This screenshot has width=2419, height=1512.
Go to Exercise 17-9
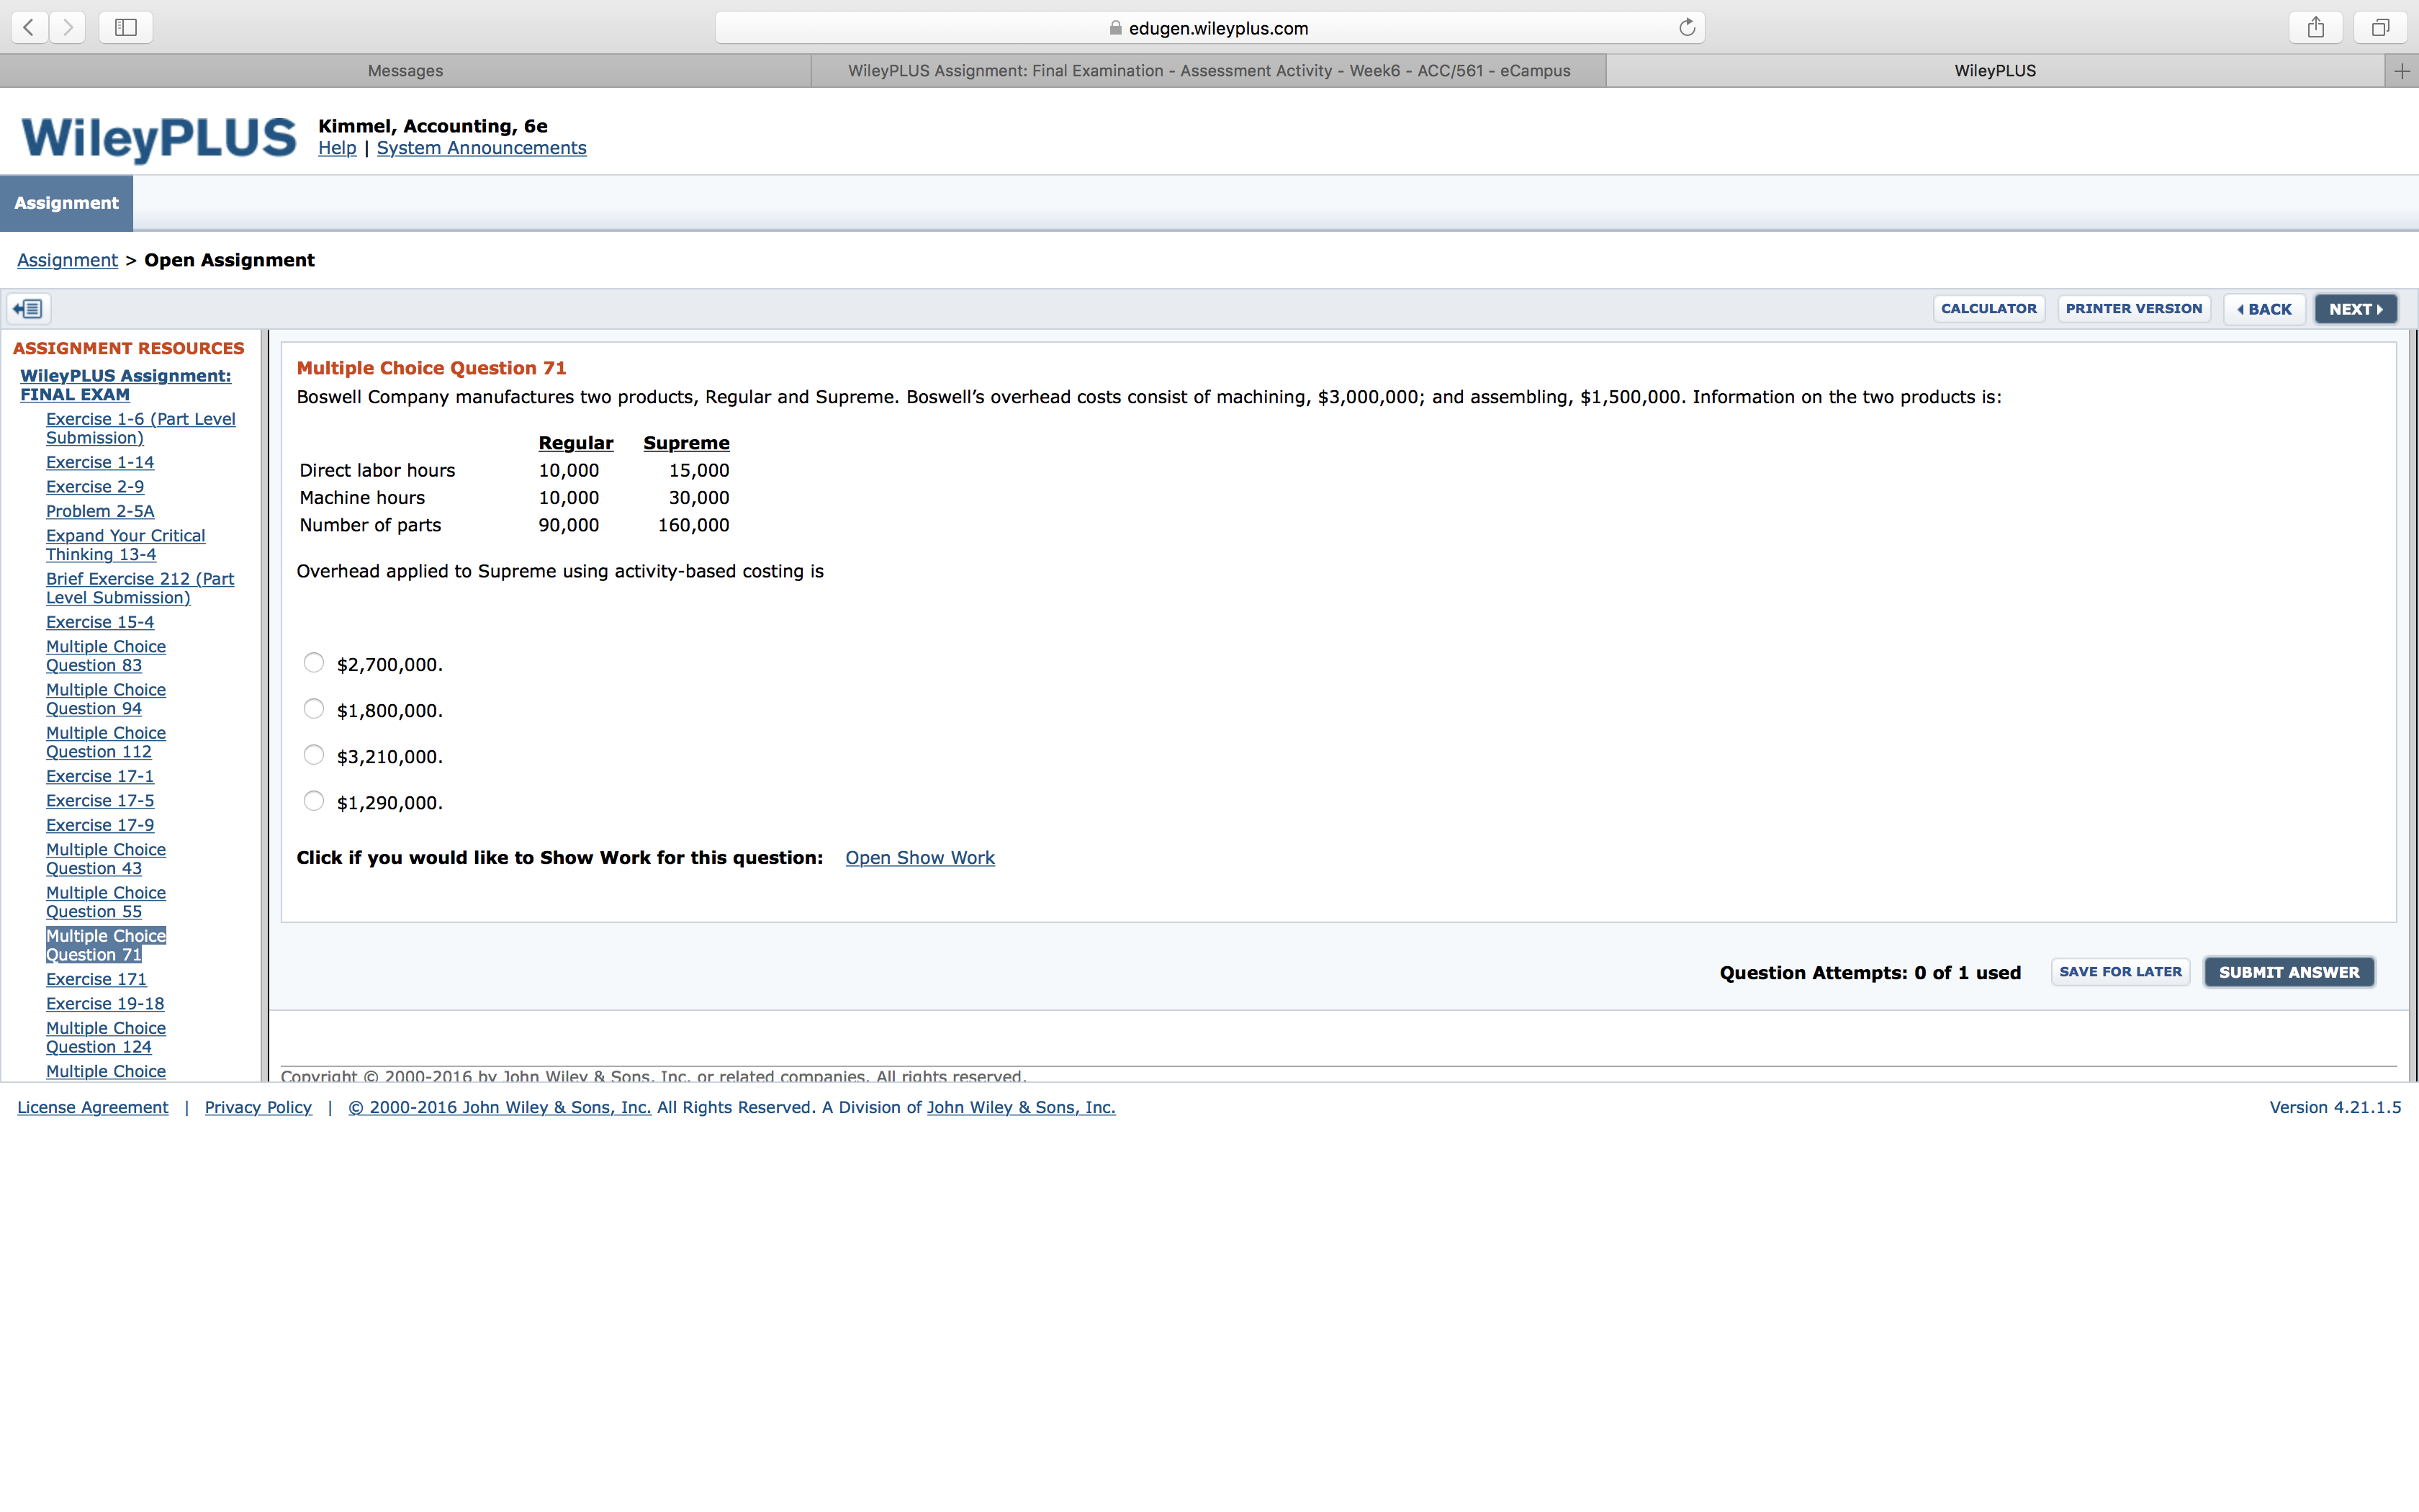pyautogui.click(x=100, y=825)
